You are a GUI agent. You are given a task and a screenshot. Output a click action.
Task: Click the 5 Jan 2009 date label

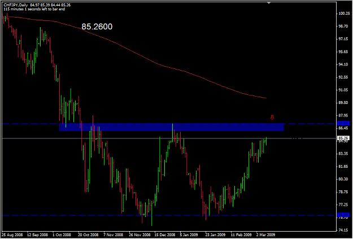[x=189, y=235]
